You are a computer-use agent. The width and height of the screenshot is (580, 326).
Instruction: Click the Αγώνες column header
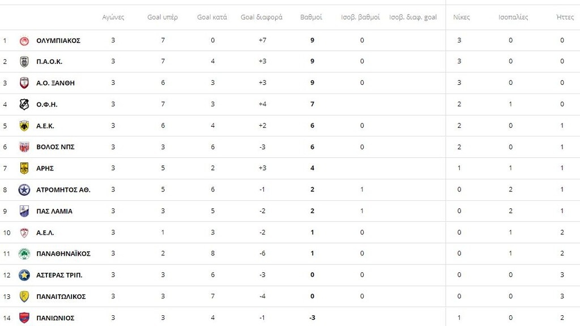click(x=113, y=17)
